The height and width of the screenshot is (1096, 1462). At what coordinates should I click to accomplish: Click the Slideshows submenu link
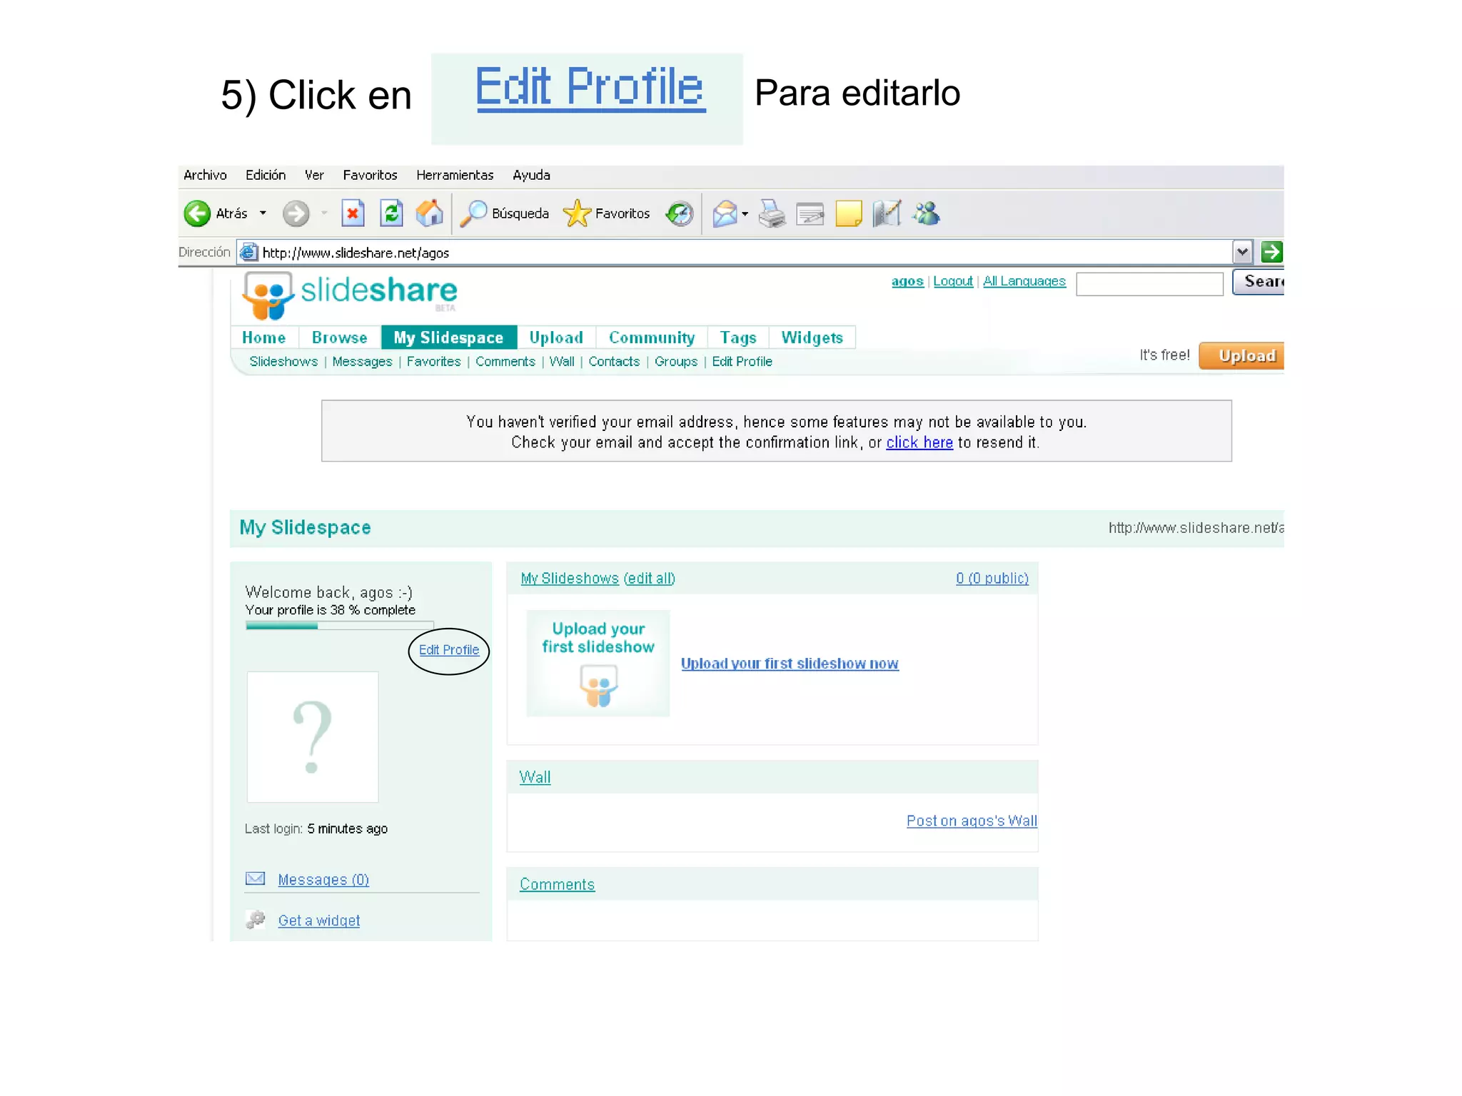[283, 362]
